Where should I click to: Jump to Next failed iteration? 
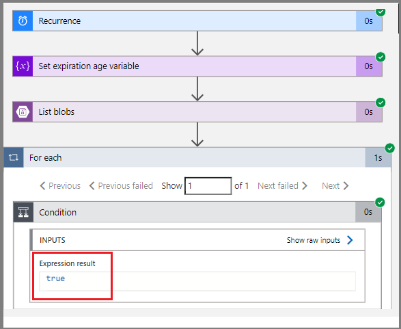[282, 185]
